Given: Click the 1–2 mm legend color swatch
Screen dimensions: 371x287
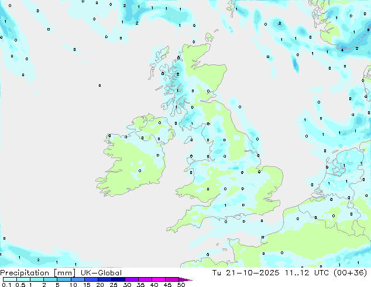Looking at the screenshot, I should coord(37,279).
